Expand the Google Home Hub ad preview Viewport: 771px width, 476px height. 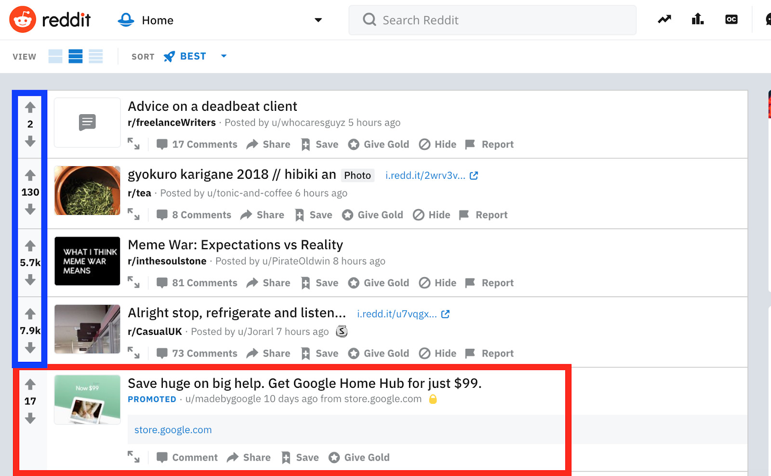click(133, 457)
